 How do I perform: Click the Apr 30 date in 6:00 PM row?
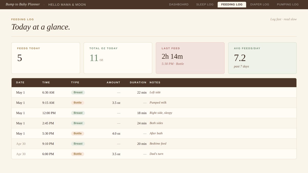point(21,154)
